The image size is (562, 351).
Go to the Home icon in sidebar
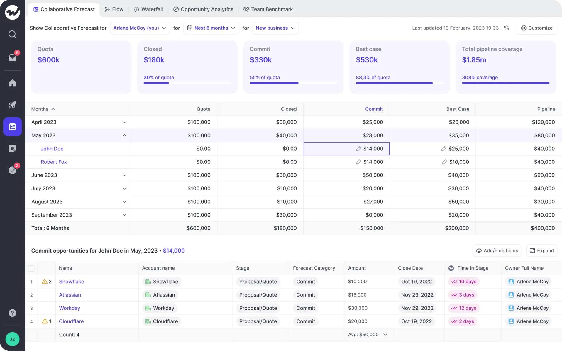(12, 83)
